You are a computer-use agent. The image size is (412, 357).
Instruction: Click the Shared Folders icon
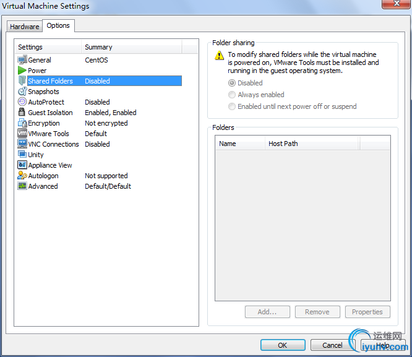pyautogui.click(x=22, y=80)
